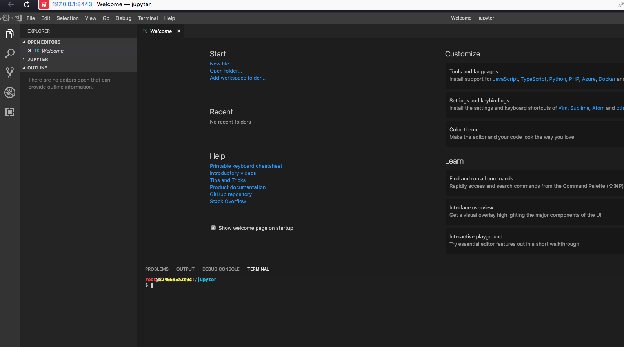Open Tips and Tricks link
The width and height of the screenshot is (624, 347).
coord(227,180)
